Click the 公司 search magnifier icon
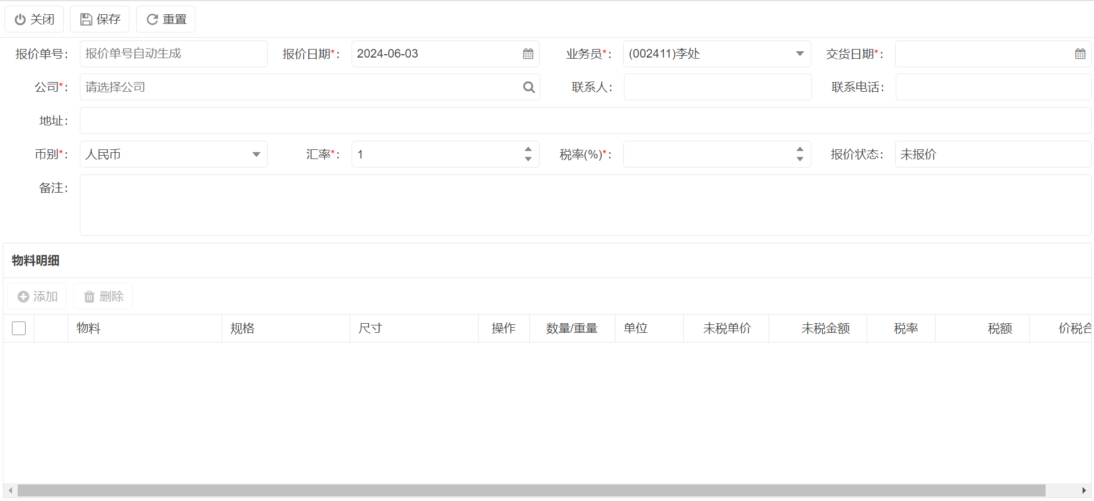The image size is (1094, 501). 529,87
